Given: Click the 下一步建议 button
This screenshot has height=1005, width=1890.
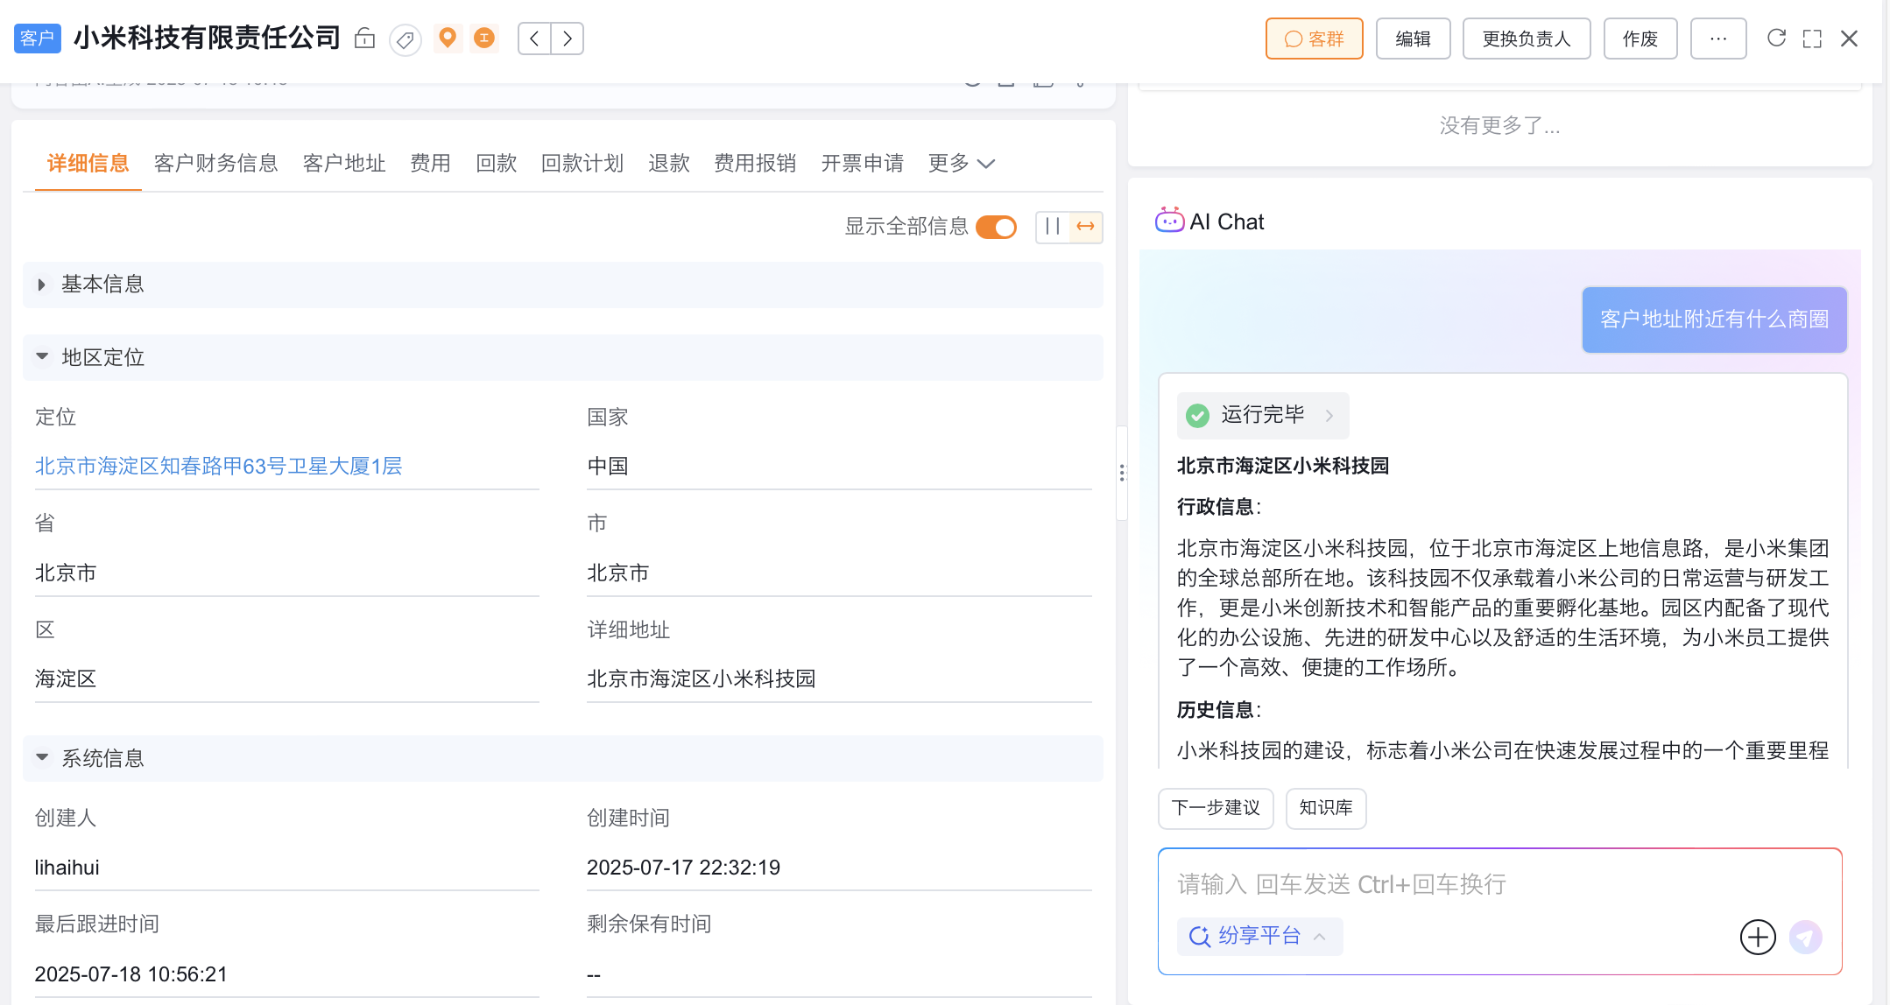Looking at the screenshot, I should point(1216,808).
